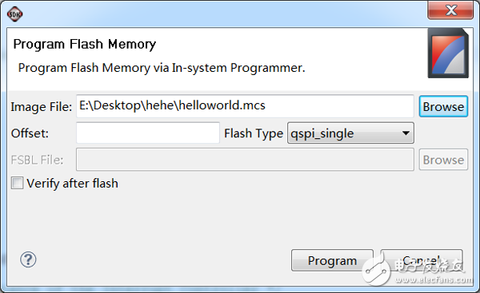
Task: Start flashing with the Program button
Action: click(332, 260)
